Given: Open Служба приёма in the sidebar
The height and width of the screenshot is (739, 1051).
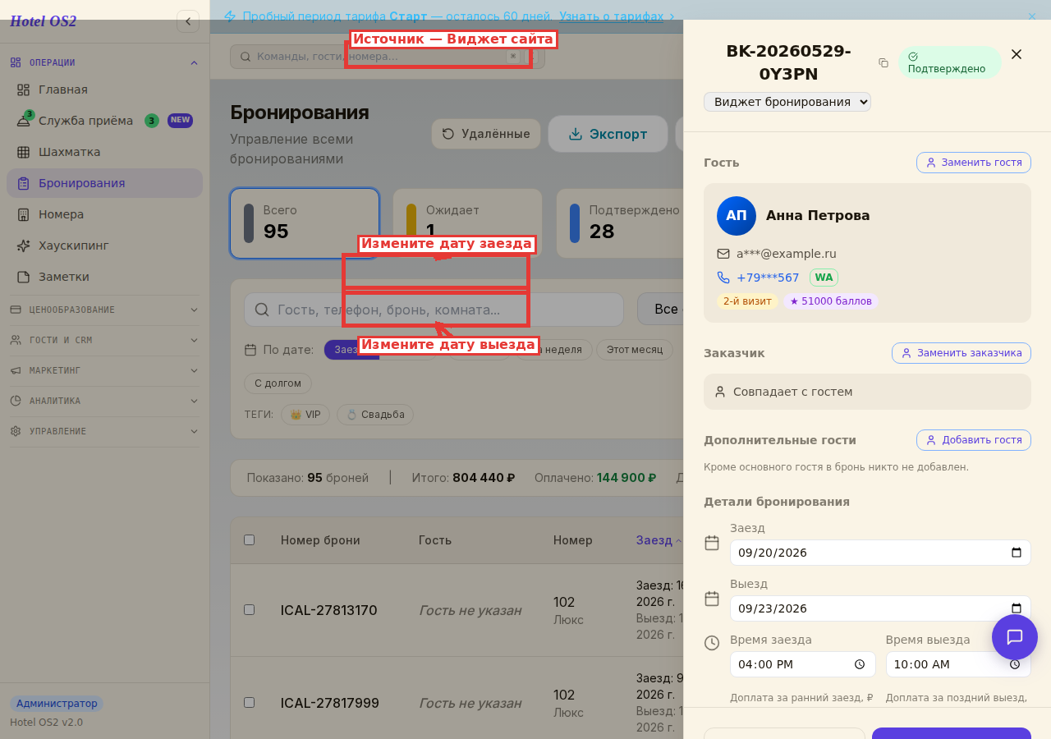Looking at the screenshot, I should tap(104, 121).
